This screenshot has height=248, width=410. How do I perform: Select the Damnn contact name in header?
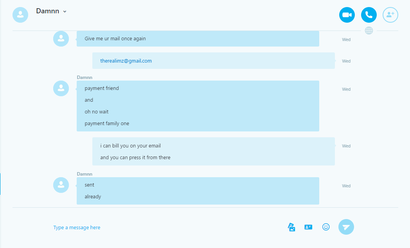(x=48, y=11)
